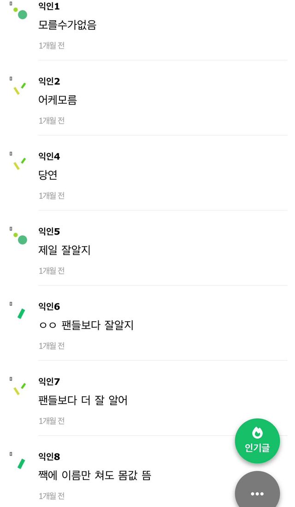The height and width of the screenshot is (507, 295).
Task: Click the username 익인1
Action: click(x=49, y=6)
